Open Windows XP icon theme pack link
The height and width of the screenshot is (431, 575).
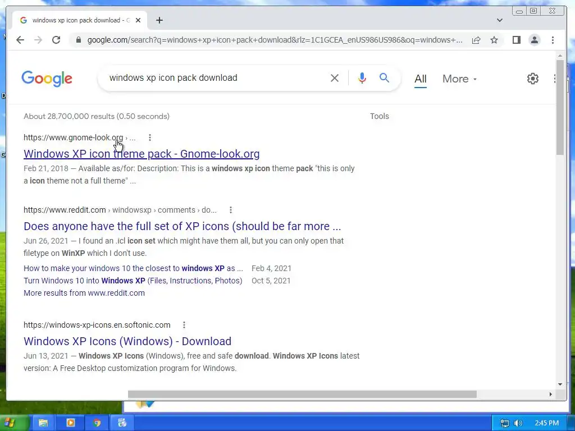point(142,154)
